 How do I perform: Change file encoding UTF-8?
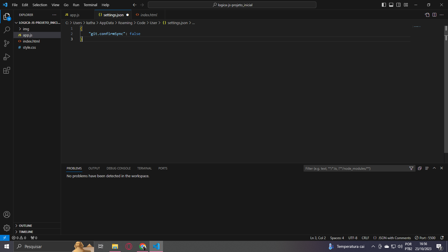353,238
